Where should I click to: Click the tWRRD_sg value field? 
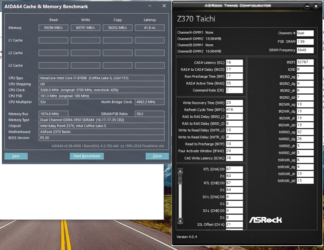[x=305, y=132]
